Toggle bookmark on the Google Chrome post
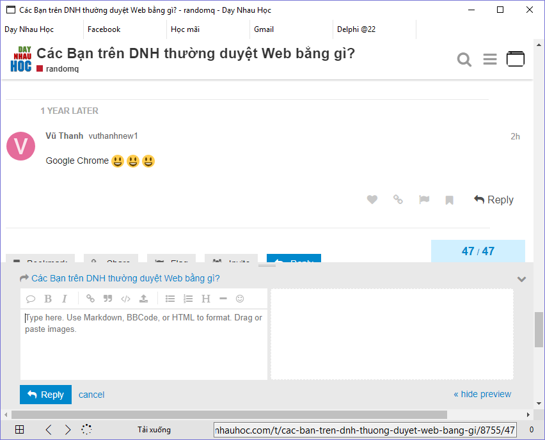 tap(450, 200)
